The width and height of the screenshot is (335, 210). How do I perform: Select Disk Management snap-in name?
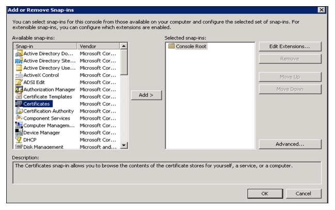(x=43, y=147)
